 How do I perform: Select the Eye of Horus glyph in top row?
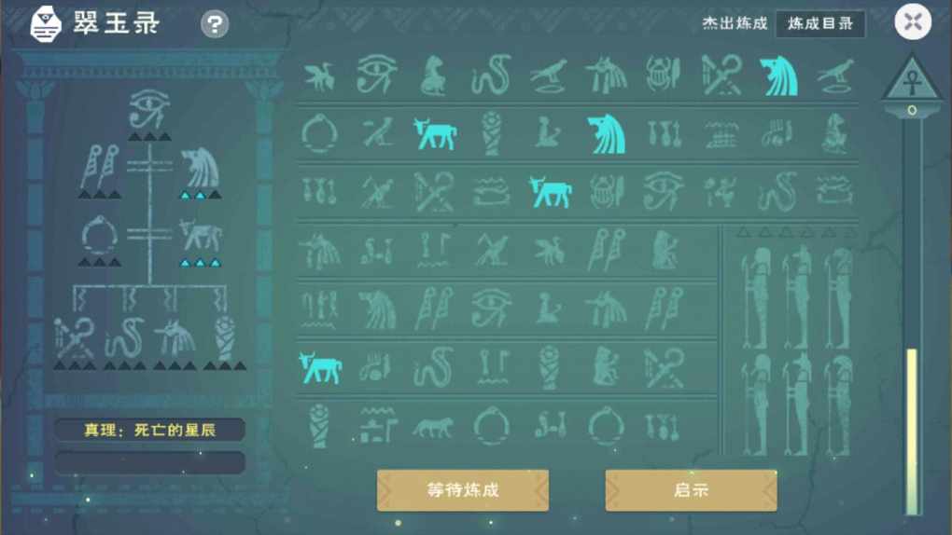click(x=376, y=75)
